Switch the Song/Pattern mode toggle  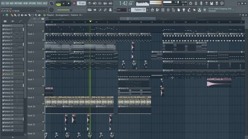(x=59, y=3)
